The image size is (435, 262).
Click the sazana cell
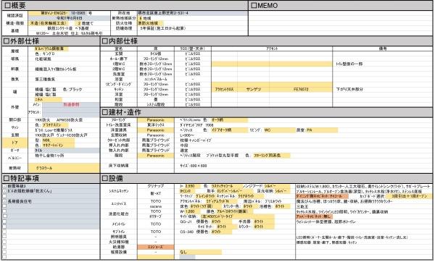click(156, 206)
